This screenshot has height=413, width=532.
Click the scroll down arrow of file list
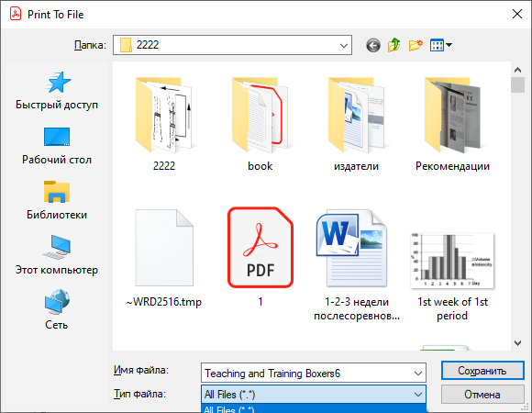[517, 343]
